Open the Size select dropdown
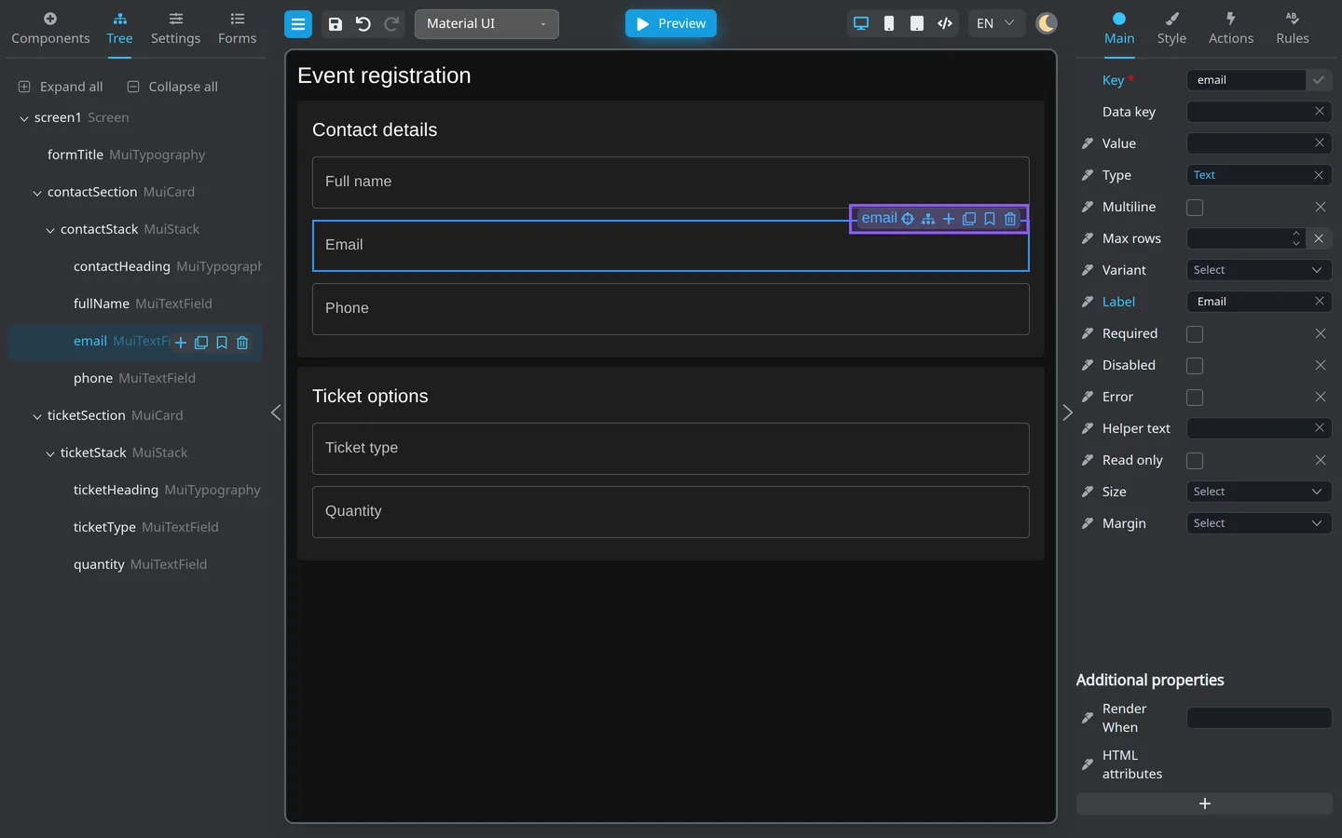Viewport: 1342px width, 838px height. point(1258,492)
